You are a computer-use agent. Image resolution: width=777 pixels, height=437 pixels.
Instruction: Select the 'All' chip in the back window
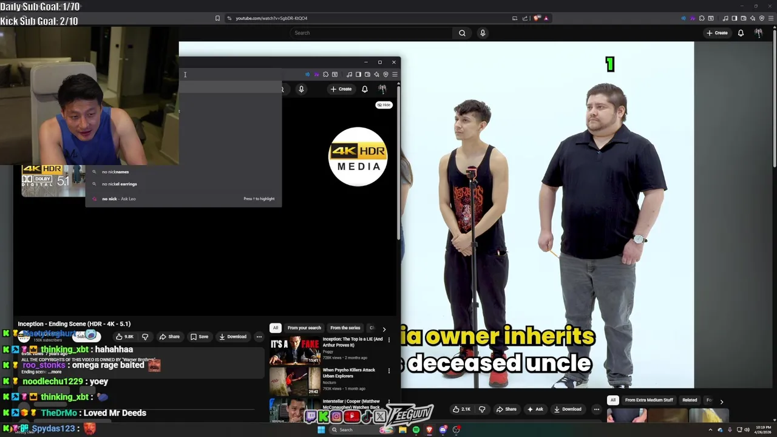[x=612, y=400]
